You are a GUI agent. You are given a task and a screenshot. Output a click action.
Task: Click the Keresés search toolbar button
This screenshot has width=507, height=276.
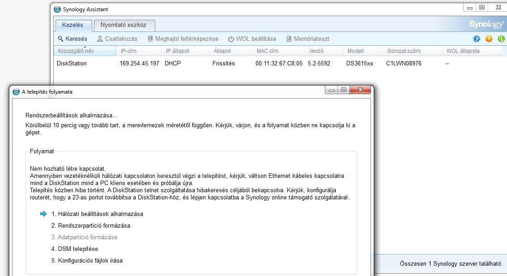click(x=72, y=39)
